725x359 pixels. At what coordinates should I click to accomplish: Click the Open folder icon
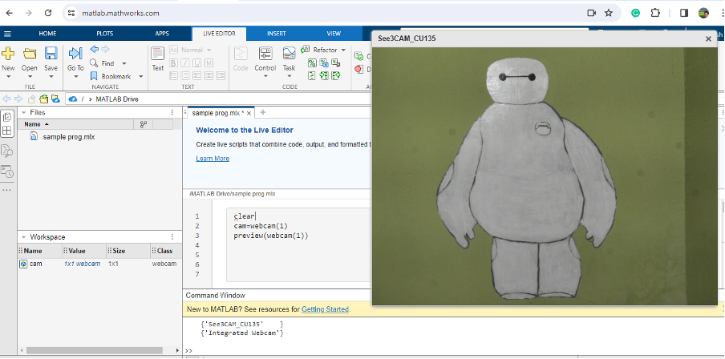30,53
